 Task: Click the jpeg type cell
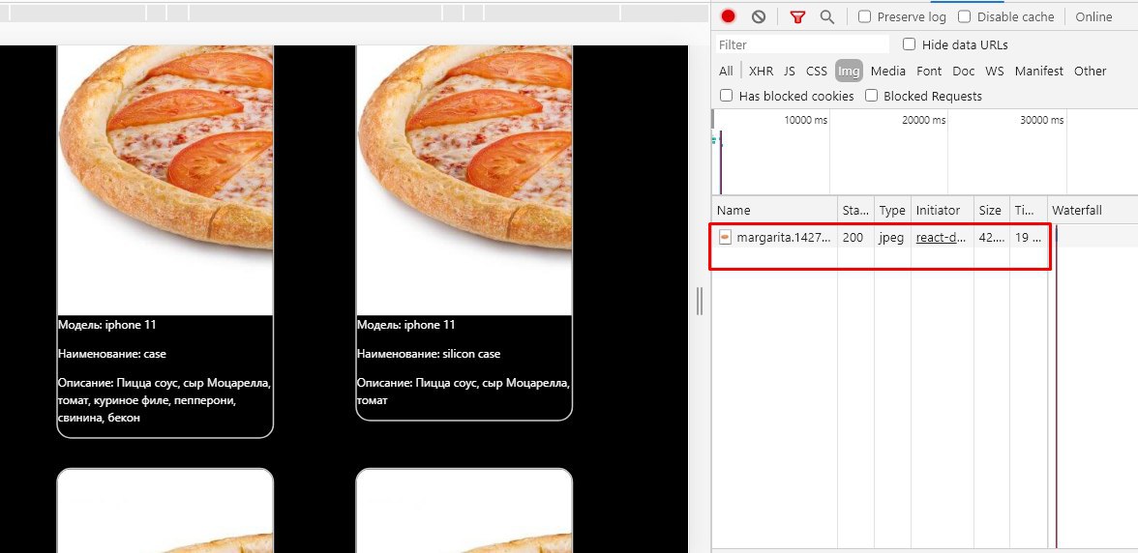pyautogui.click(x=891, y=237)
